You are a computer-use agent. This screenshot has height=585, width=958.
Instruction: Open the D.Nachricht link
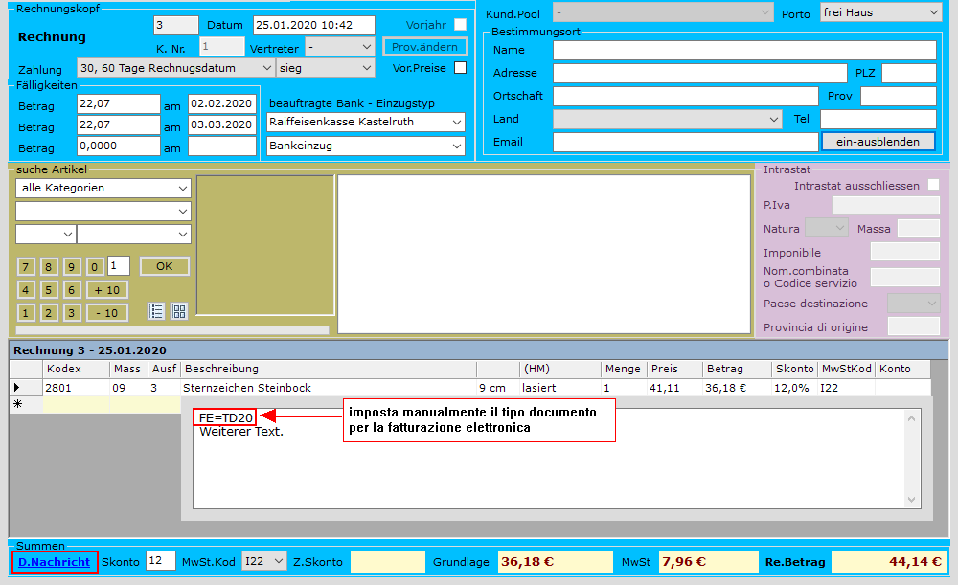click(x=55, y=562)
